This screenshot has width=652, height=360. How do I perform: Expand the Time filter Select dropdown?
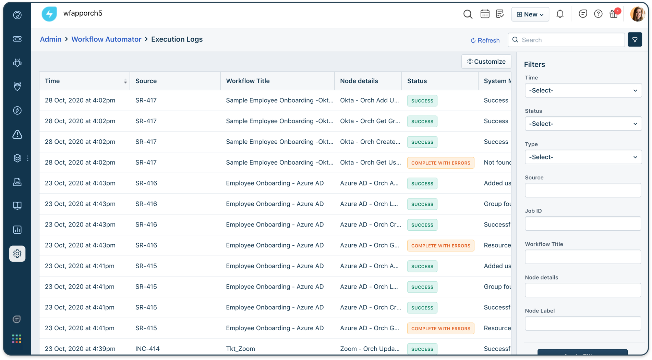coord(583,90)
